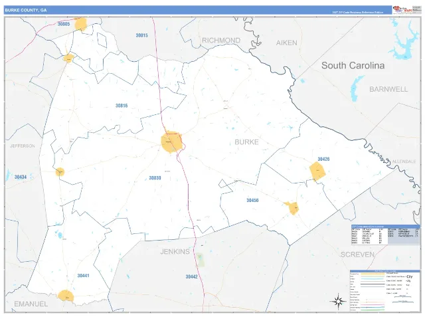Viewport: 425px width, 319px height.
Task: Click the ZIP code label 30426
Action: (x=323, y=159)
